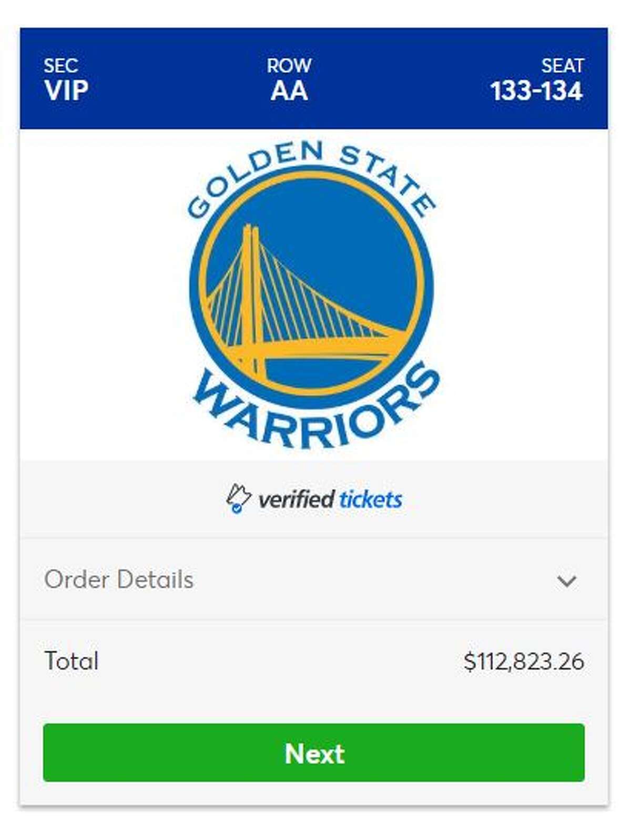The image size is (631, 825).
Task: Click the AA row value
Action: [x=289, y=91]
